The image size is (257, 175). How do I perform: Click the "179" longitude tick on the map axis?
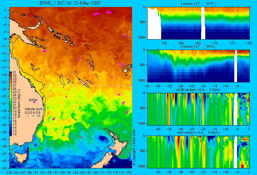point(128,173)
